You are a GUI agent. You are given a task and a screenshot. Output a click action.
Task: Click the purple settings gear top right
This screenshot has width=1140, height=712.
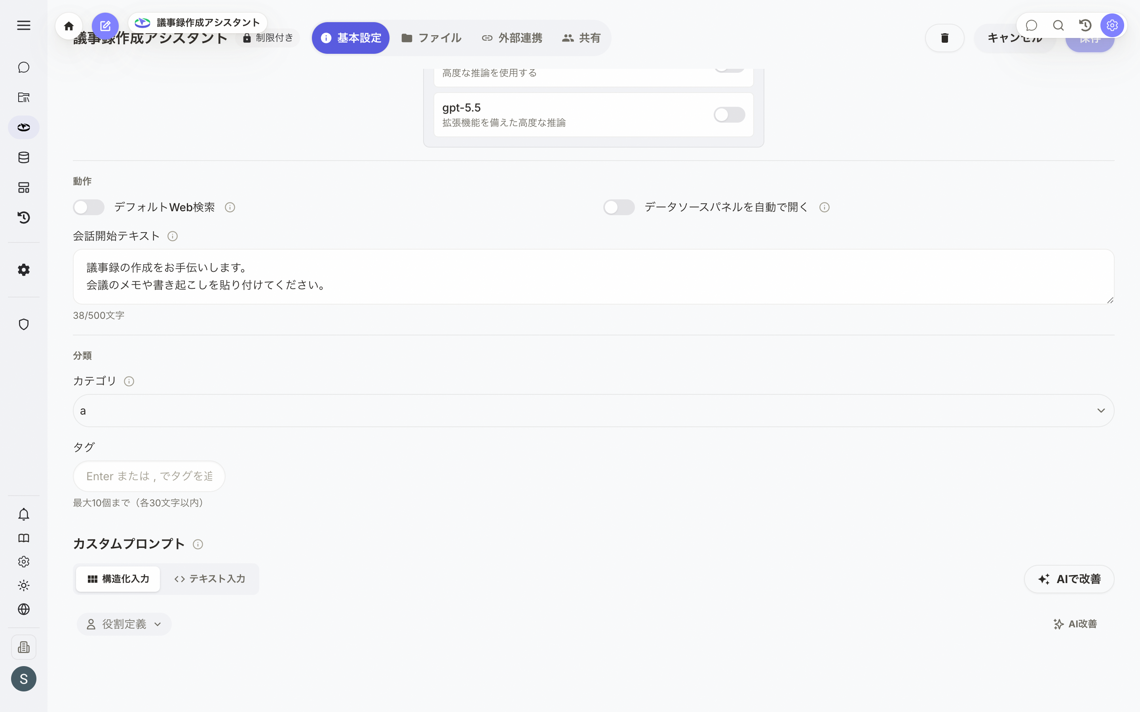point(1112,25)
